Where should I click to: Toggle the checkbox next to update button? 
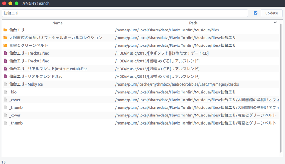coord(256,13)
